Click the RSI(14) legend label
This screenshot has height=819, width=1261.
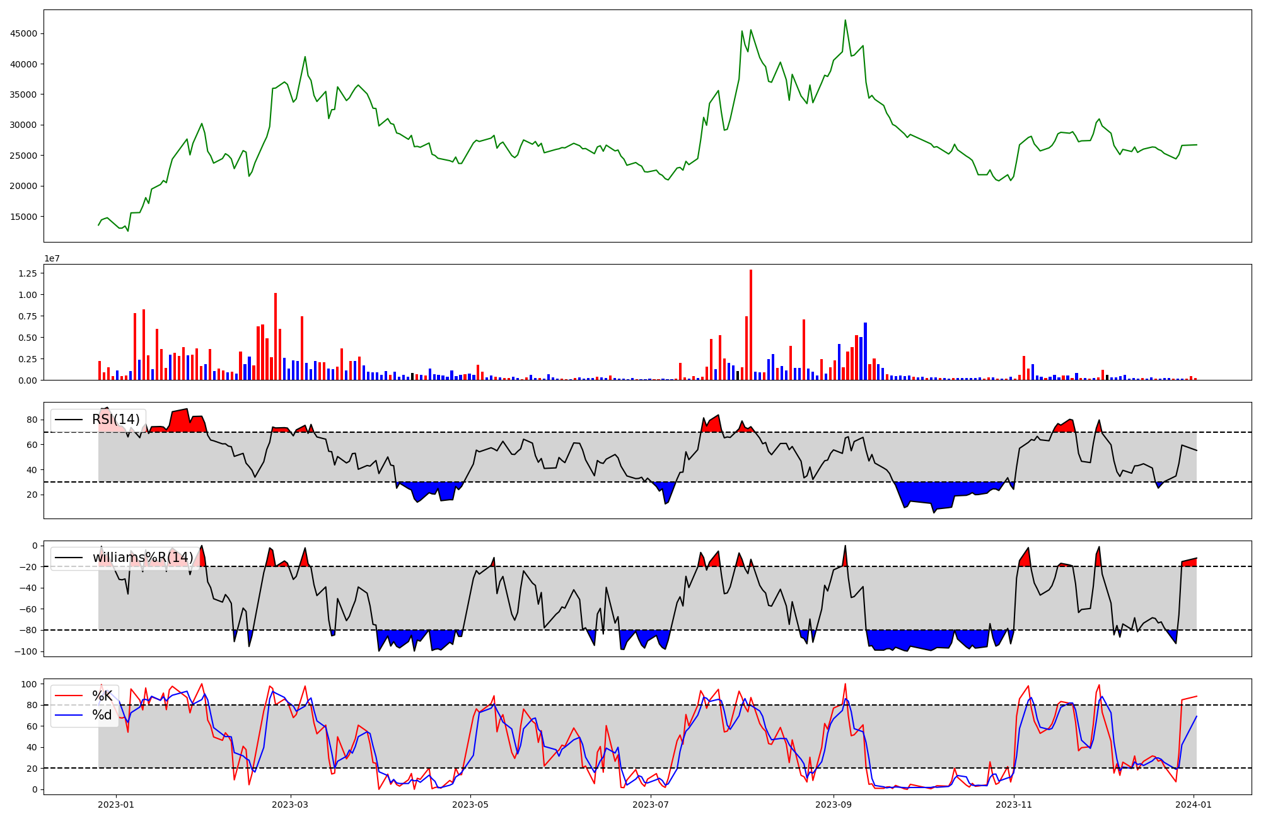(116, 420)
